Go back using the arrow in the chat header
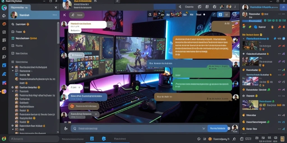287x143 pixels. click(64, 15)
